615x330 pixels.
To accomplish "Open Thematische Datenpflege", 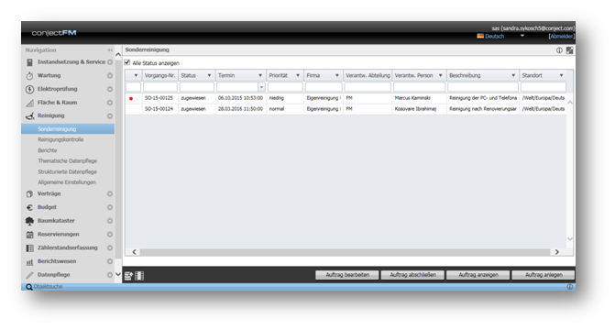I will pyautogui.click(x=67, y=161).
